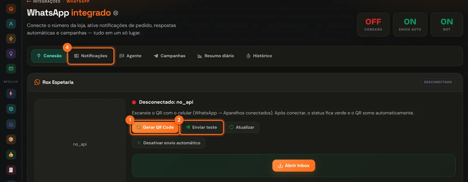Open the receipt scroll module icon
The height and width of the screenshot is (182, 468).
11,170
